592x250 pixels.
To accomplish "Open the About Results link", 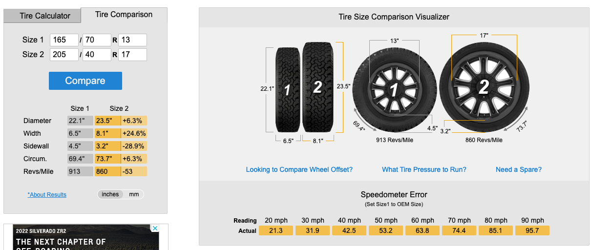I will [47, 195].
